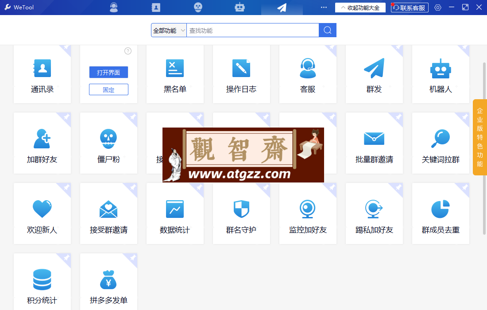
Task: Expand the 全部功能 category dropdown
Action: coord(169,30)
